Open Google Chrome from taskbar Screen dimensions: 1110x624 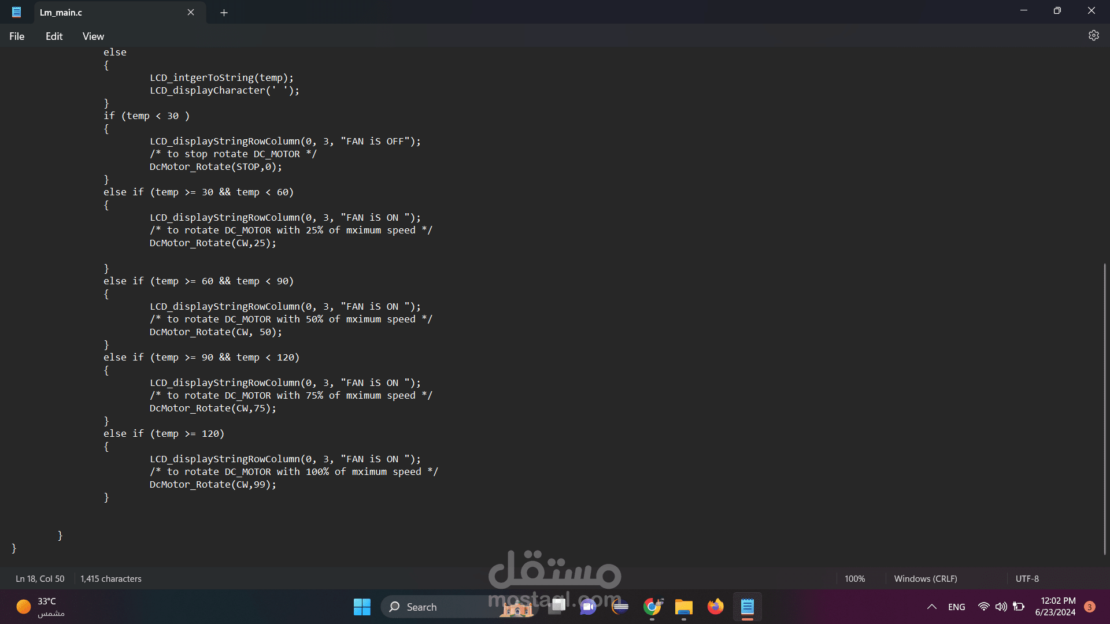[x=652, y=607]
